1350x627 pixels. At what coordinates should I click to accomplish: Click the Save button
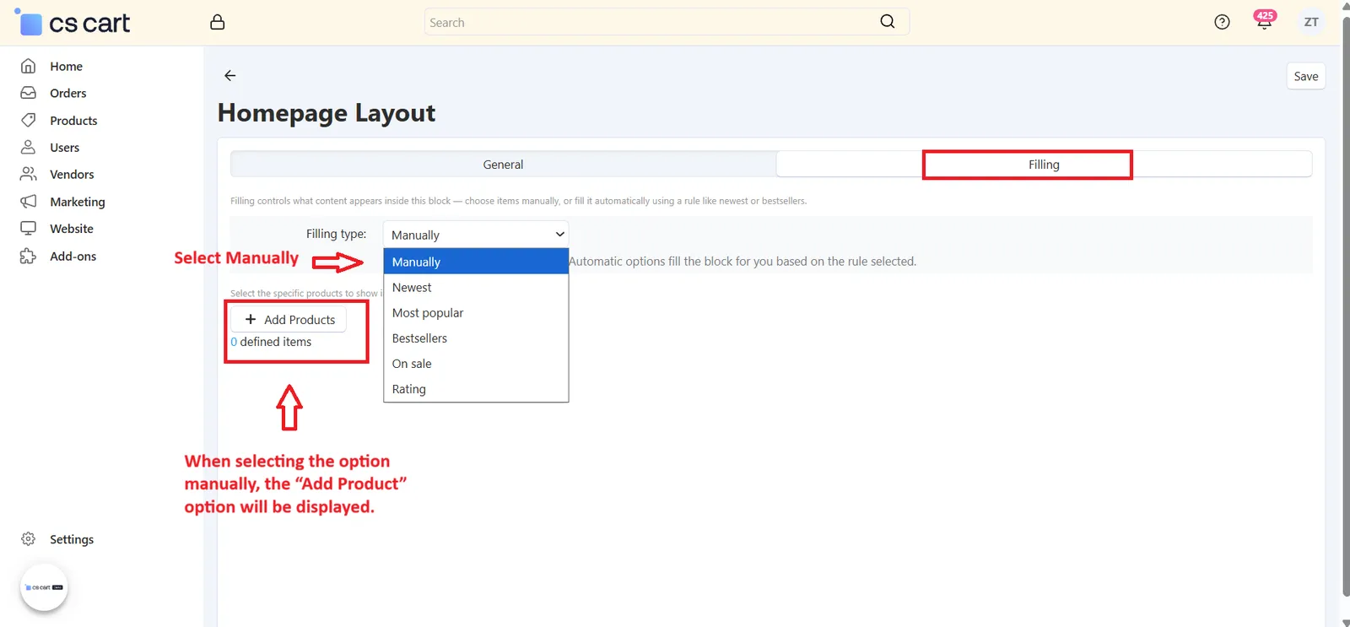point(1306,76)
